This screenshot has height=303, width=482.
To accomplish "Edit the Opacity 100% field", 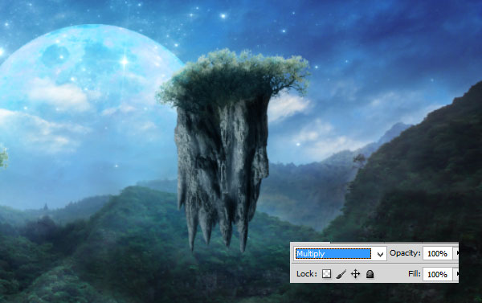I will coord(437,254).
